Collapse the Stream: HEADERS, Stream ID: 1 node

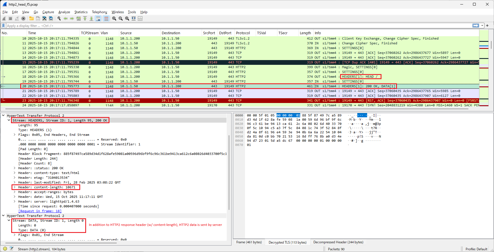[9, 120]
